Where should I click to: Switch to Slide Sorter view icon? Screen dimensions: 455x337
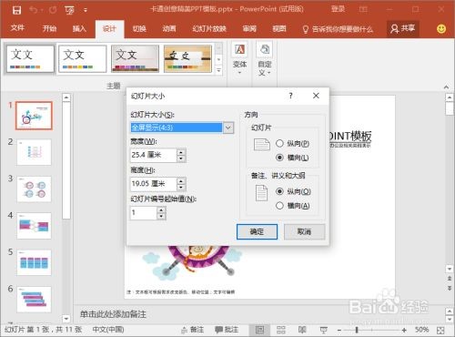click(281, 330)
